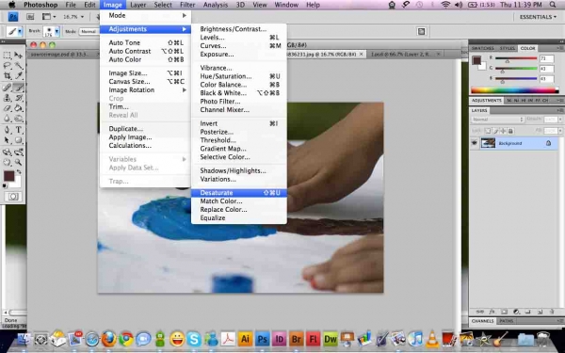This screenshot has width=565, height=353.
Task: Select the Crop tool
Action: [x=8, y=75]
